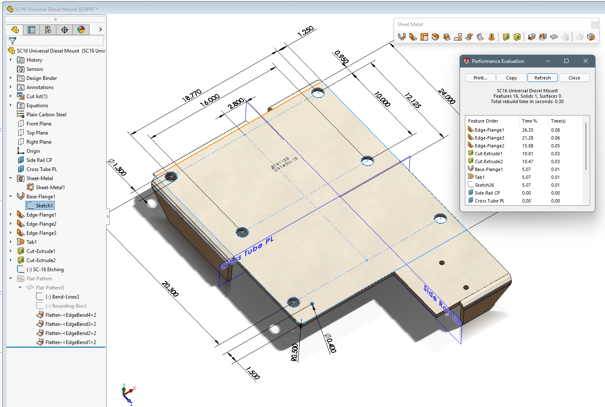The height and width of the screenshot is (407, 605).
Task: Collapse the Sheet-Metal folder
Action: (x=11, y=178)
